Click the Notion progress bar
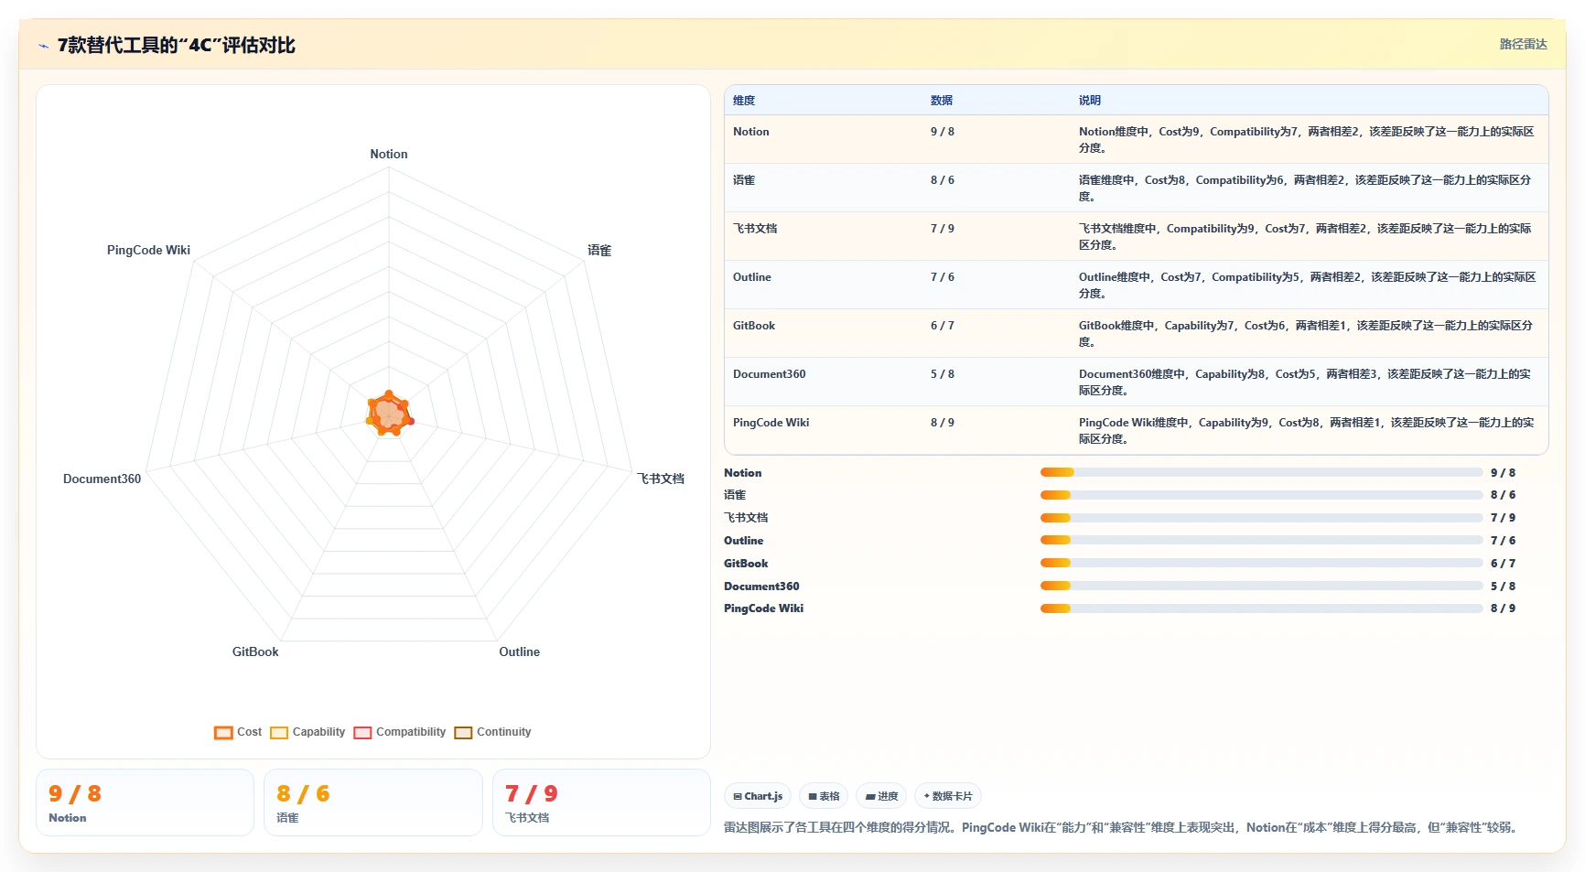Screen dimensions: 1585x872 (1261, 472)
